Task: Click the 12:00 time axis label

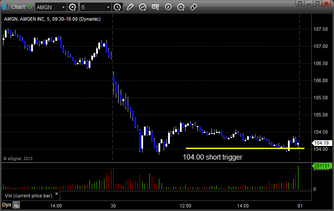Action: 185,206
